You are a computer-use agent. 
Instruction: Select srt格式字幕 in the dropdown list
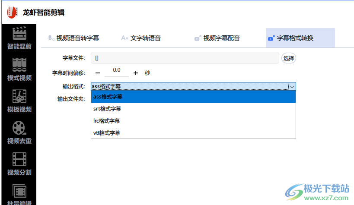point(193,109)
